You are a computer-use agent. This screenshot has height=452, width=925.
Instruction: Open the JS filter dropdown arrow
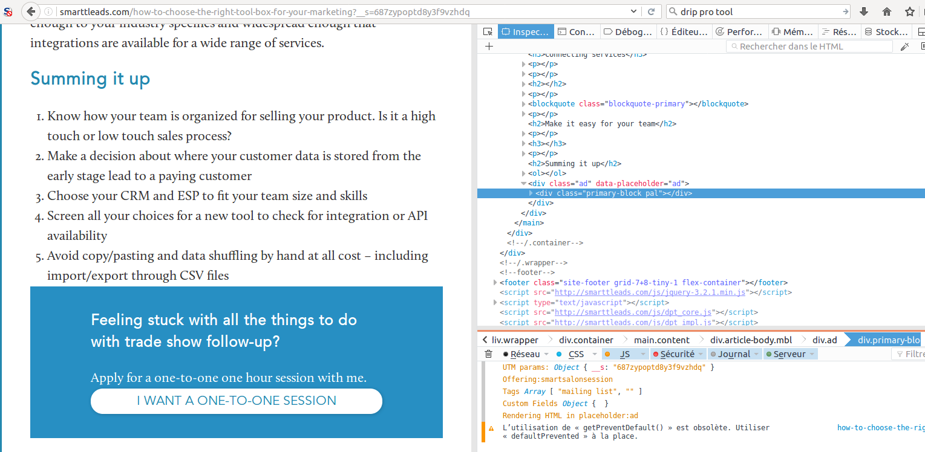643,354
